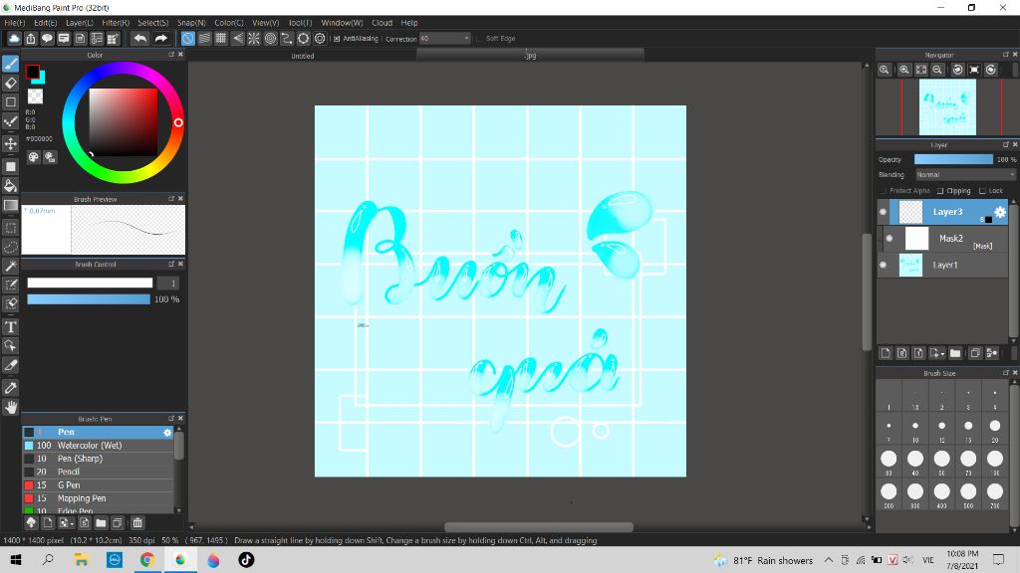The height and width of the screenshot is (573, 1020).
Task: Select the Text tool
Action: pyautogui.click(x=10, y=326)
